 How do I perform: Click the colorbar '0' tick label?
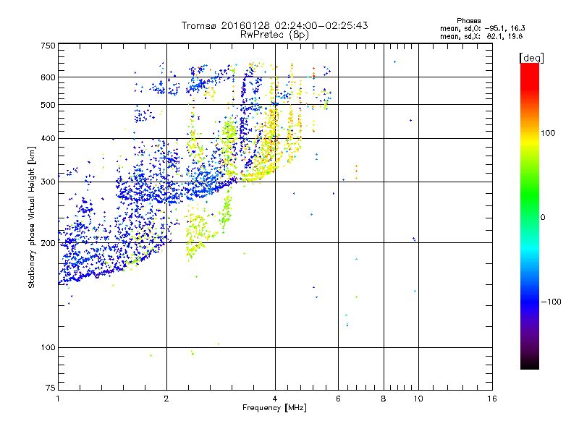pyautogui.click(x=543, y=218)
